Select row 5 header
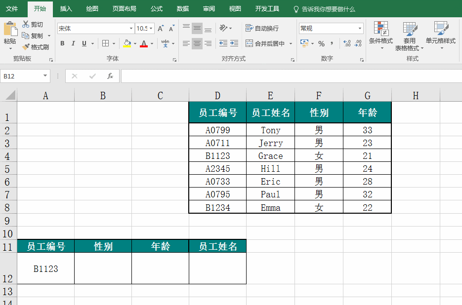This screenshot has height=305, width=462. point(8,169)
